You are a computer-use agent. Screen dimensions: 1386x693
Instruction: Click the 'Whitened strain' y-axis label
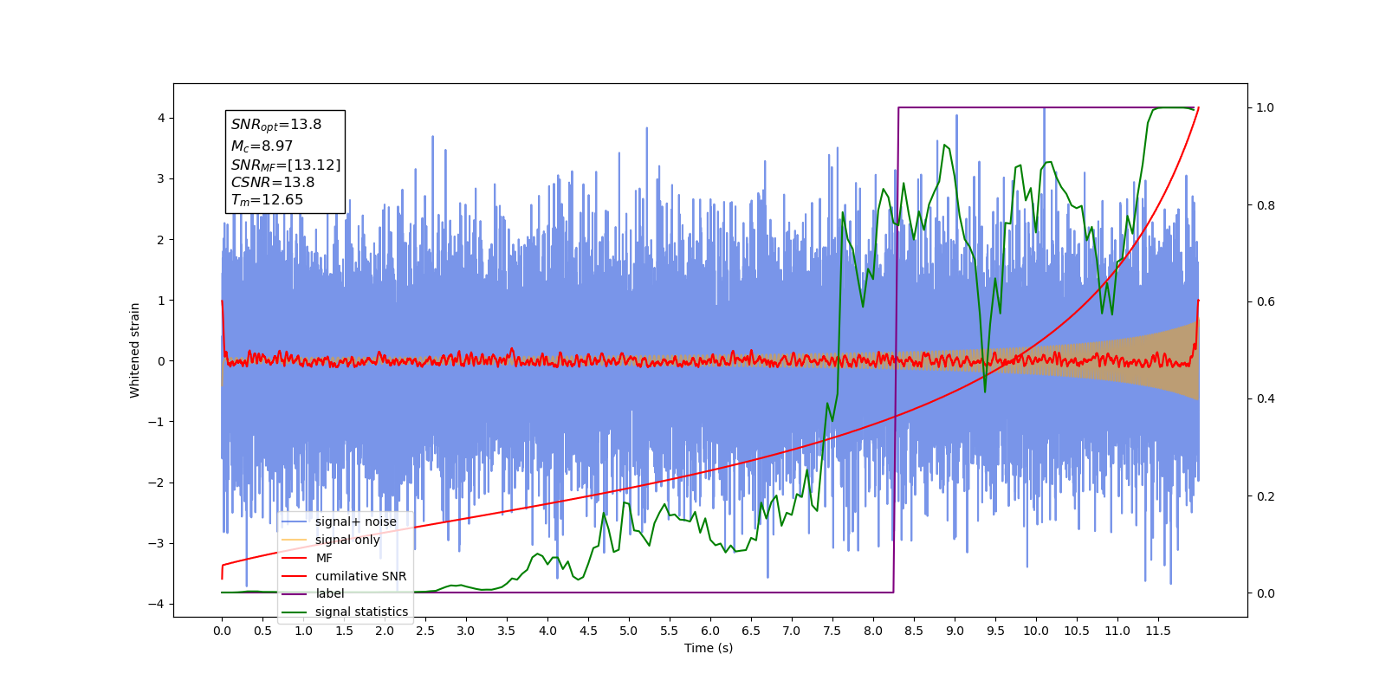point(134,350)
